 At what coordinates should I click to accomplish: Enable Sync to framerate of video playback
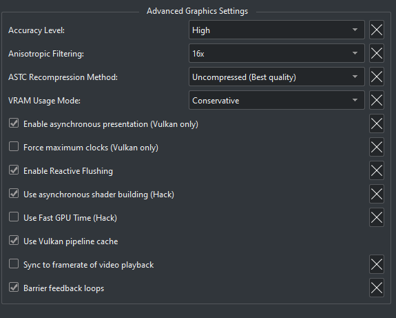[14, 264]
